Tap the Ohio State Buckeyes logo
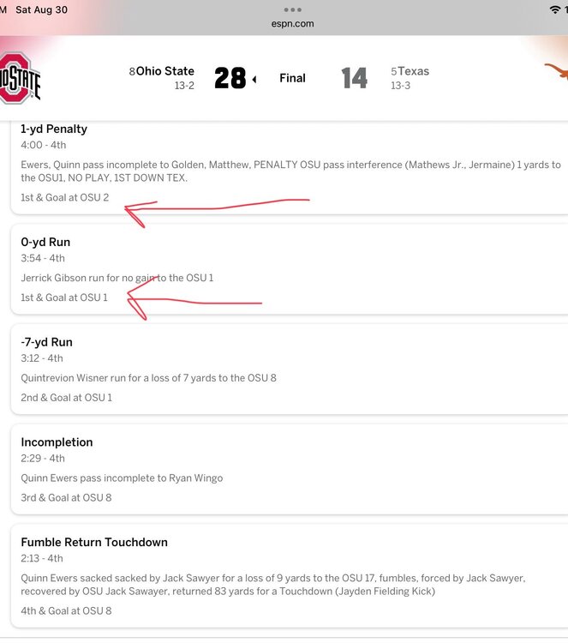 pos(19,79)
